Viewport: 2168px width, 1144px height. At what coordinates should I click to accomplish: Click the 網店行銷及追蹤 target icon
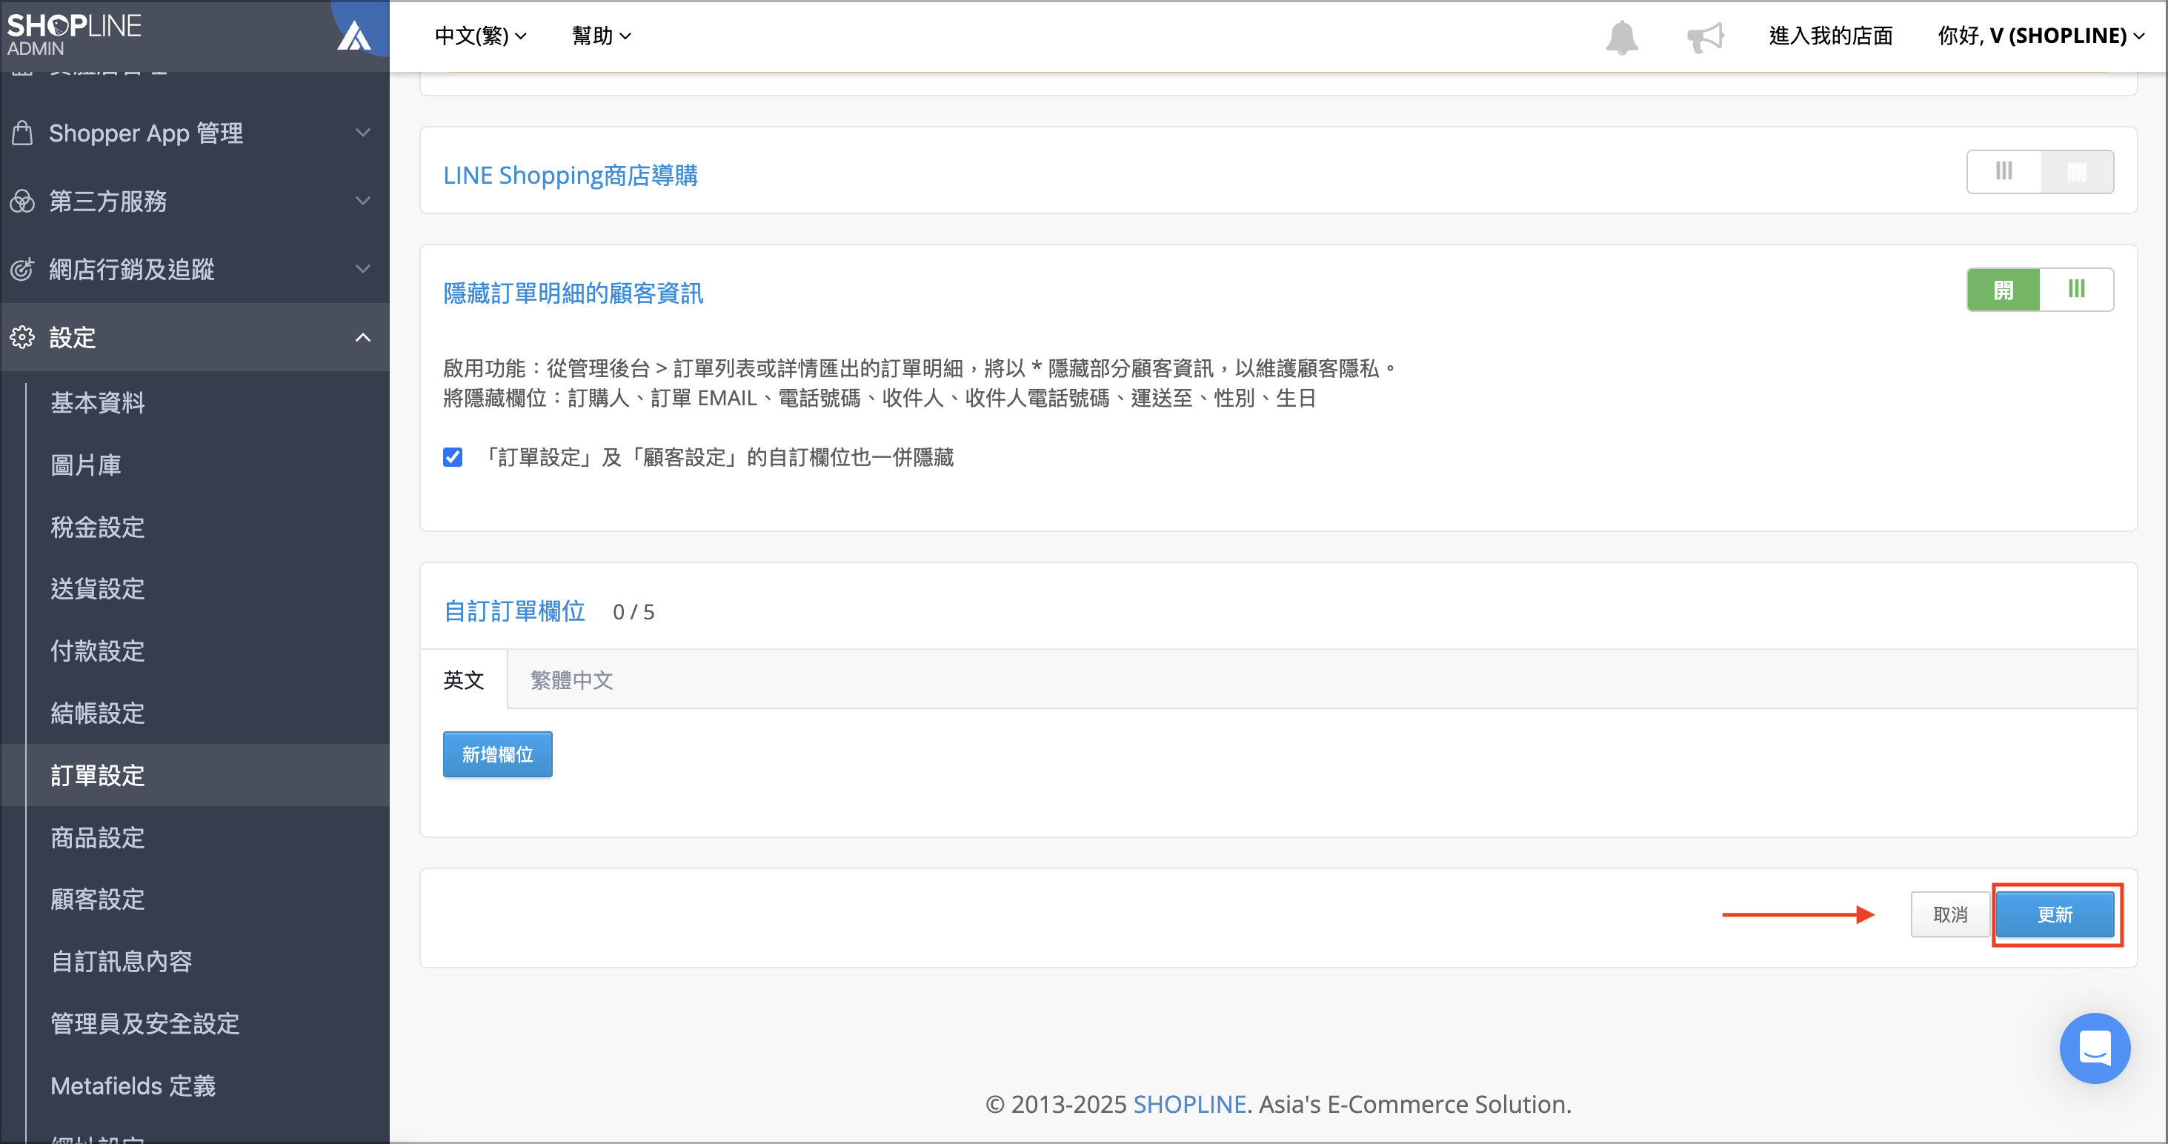coord(23,268)
